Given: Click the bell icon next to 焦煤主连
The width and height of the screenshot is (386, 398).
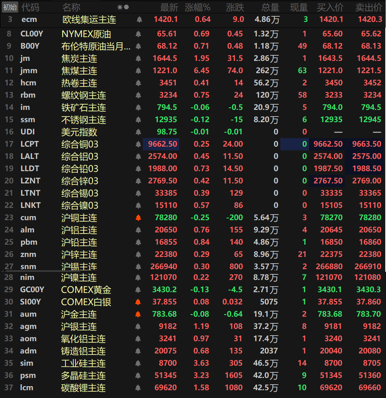Looking at the screenshot, I should 138,71.
